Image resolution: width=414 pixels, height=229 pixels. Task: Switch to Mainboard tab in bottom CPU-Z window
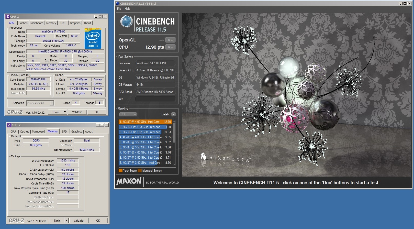[x=38, y=132]
